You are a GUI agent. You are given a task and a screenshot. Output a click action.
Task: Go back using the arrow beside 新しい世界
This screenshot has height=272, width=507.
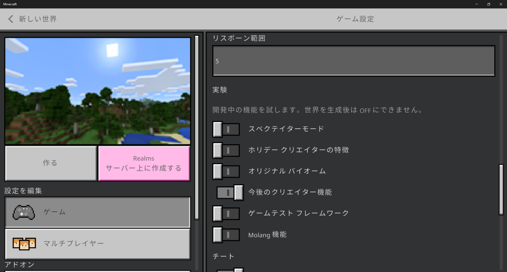coord(11,19)
